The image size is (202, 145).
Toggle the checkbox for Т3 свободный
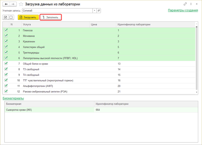coord(6,69)
